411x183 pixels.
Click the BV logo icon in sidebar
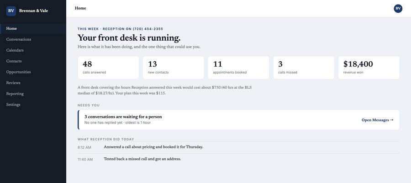pos(11,11)
